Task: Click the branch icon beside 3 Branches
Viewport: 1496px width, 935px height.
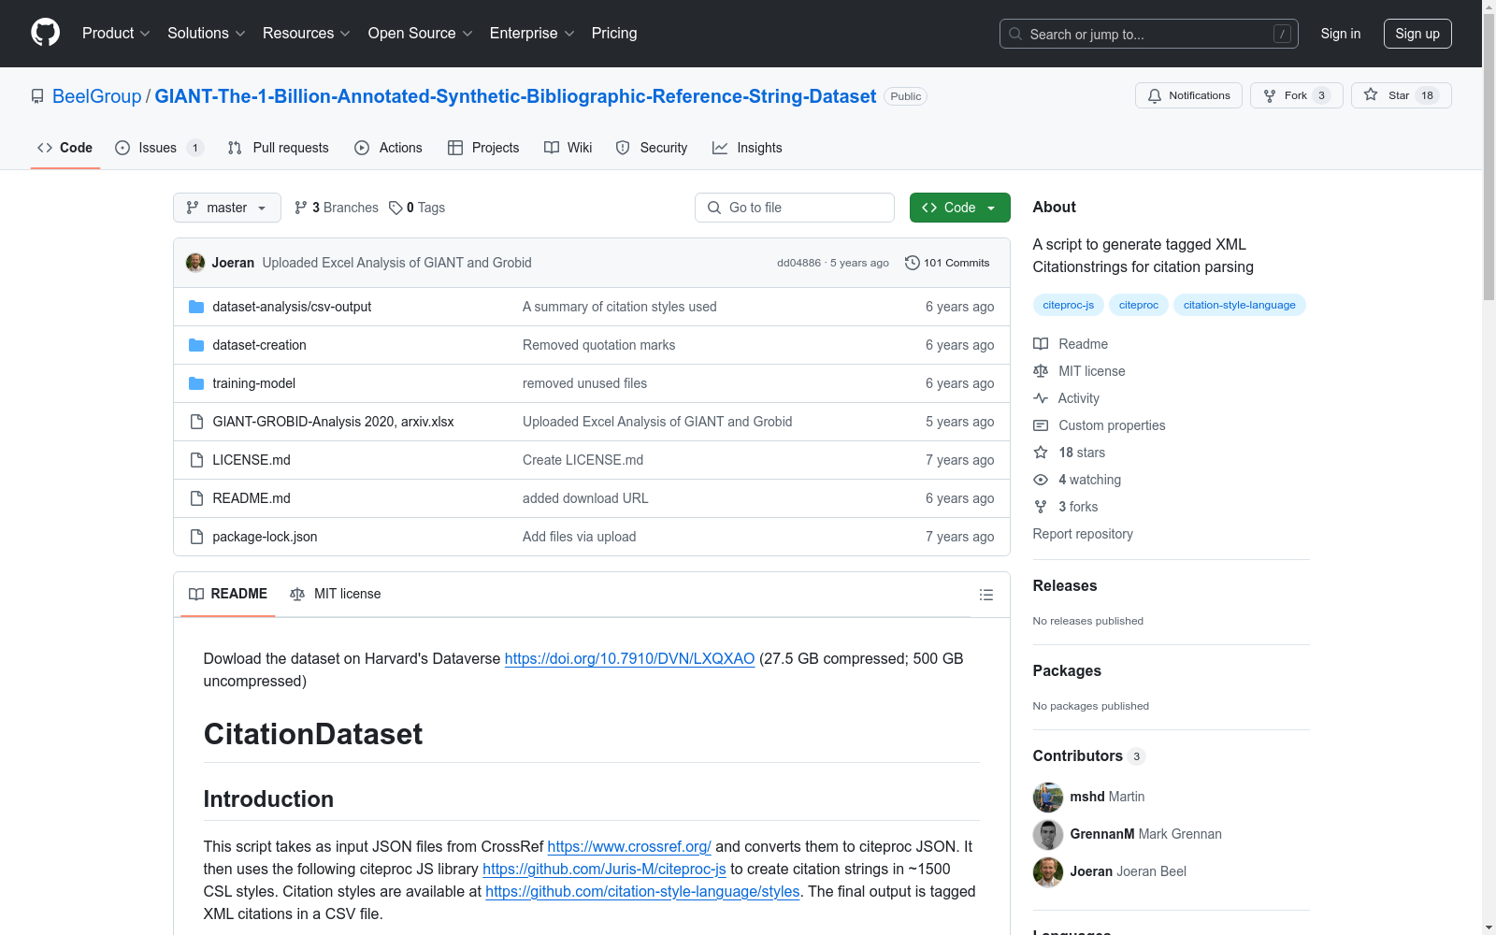Action: pos(301,208)
